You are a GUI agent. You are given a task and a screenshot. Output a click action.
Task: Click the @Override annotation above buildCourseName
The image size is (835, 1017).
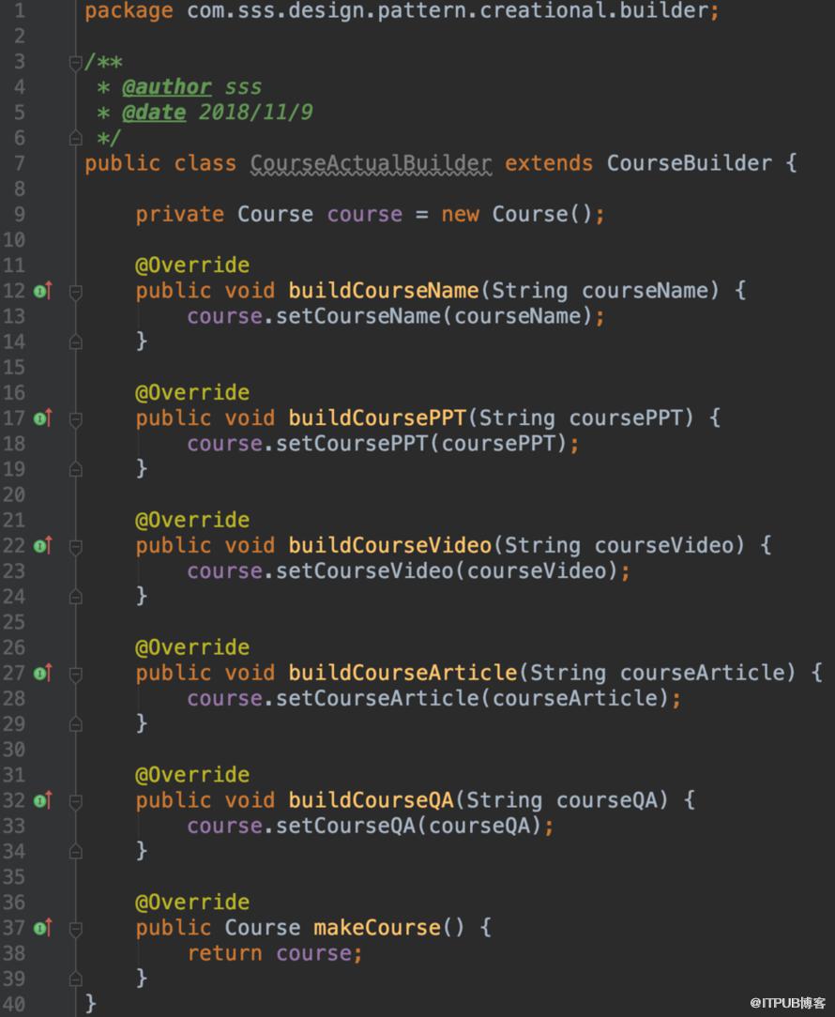click(192, 266)
